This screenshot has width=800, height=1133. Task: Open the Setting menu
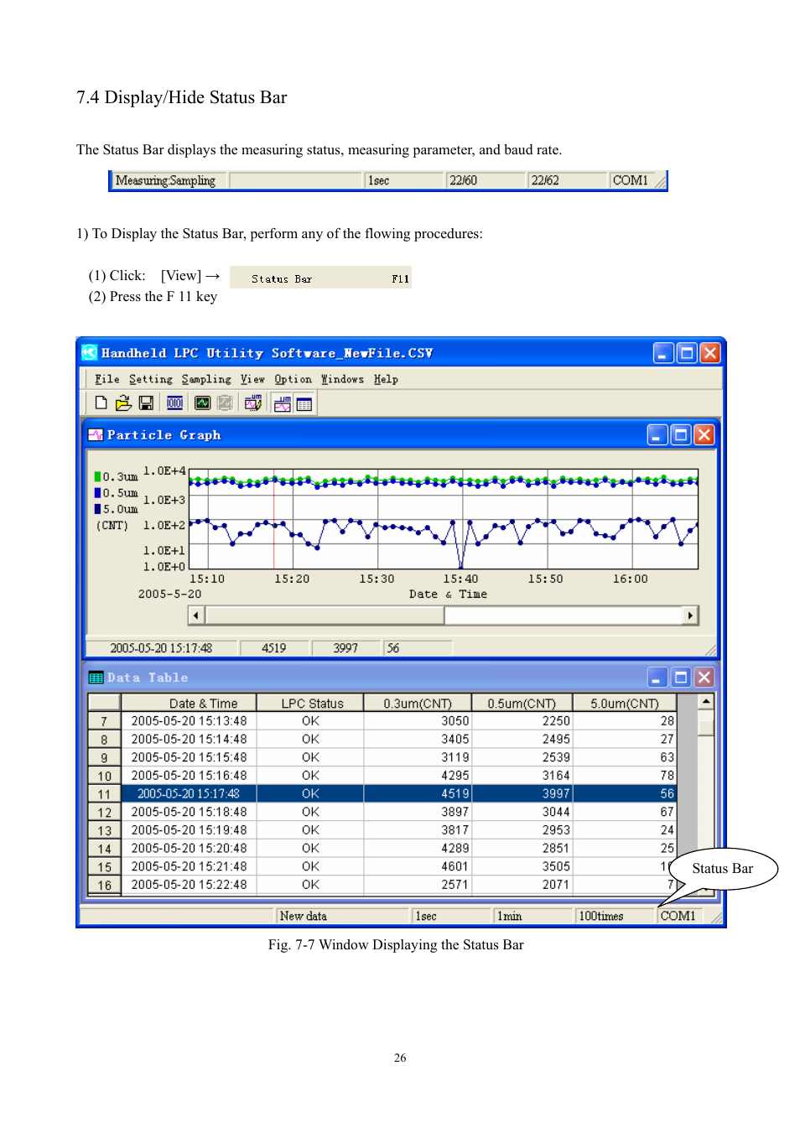pos(151,379)
